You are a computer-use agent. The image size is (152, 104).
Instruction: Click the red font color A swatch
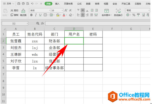[x=64, y=15]
